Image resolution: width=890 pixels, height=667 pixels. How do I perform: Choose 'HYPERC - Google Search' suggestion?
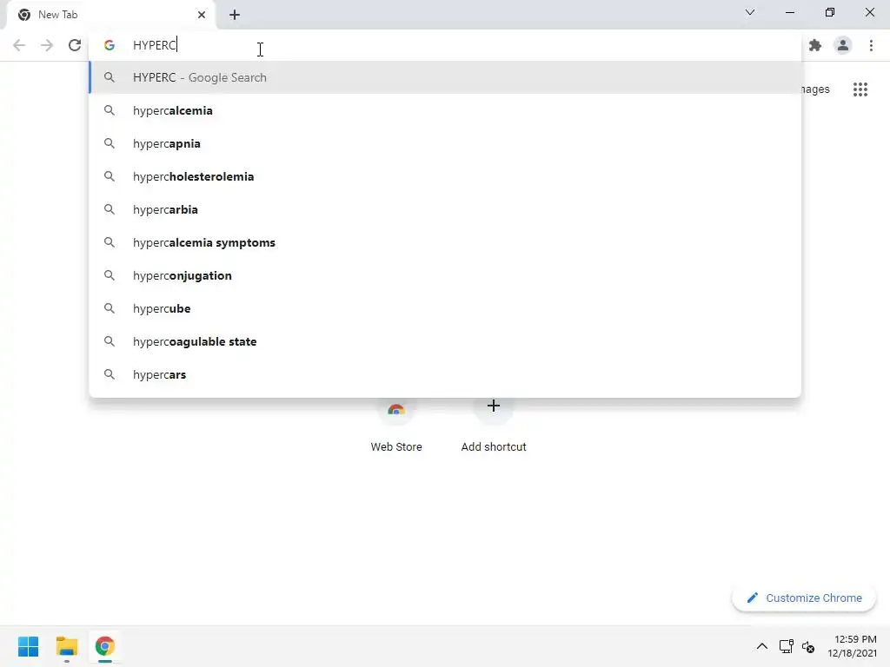click(445, 77)
